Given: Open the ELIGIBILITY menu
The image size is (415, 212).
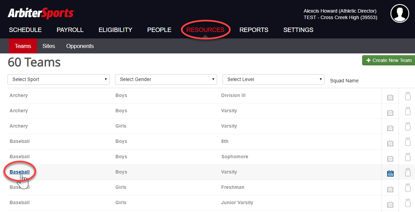Looking at the screenshot, I should click(x=115, y=30).
